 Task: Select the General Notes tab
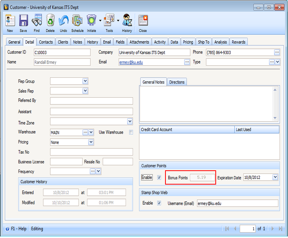(153, 82)
